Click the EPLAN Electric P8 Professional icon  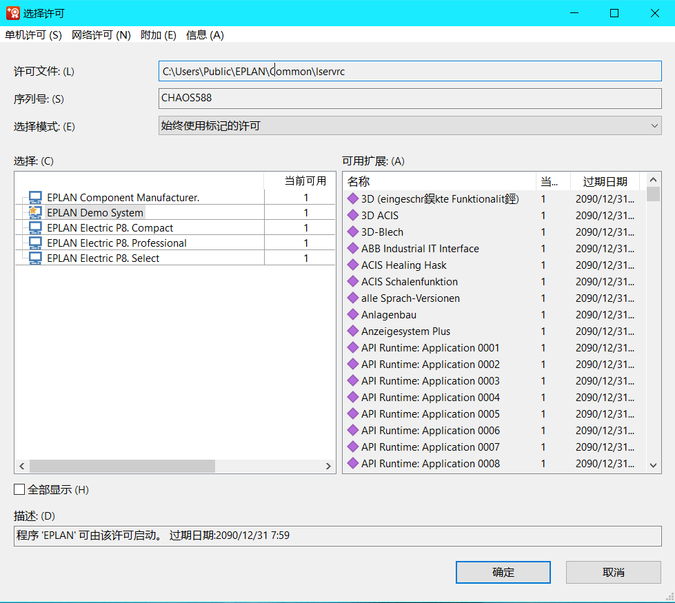click(35, 243)
